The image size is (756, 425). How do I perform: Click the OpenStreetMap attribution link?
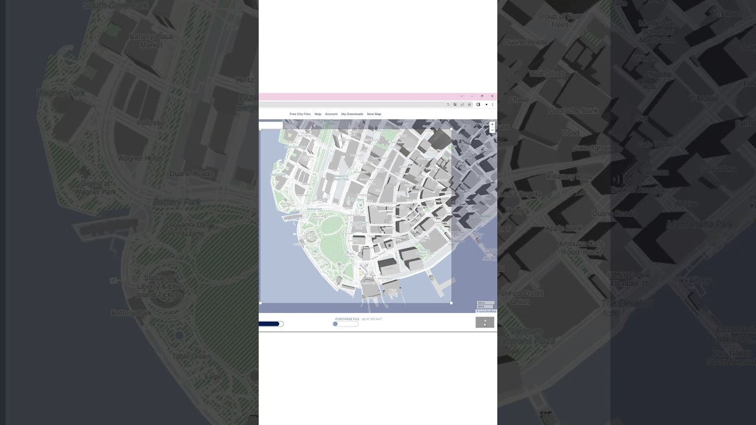[x=487, y=311]
